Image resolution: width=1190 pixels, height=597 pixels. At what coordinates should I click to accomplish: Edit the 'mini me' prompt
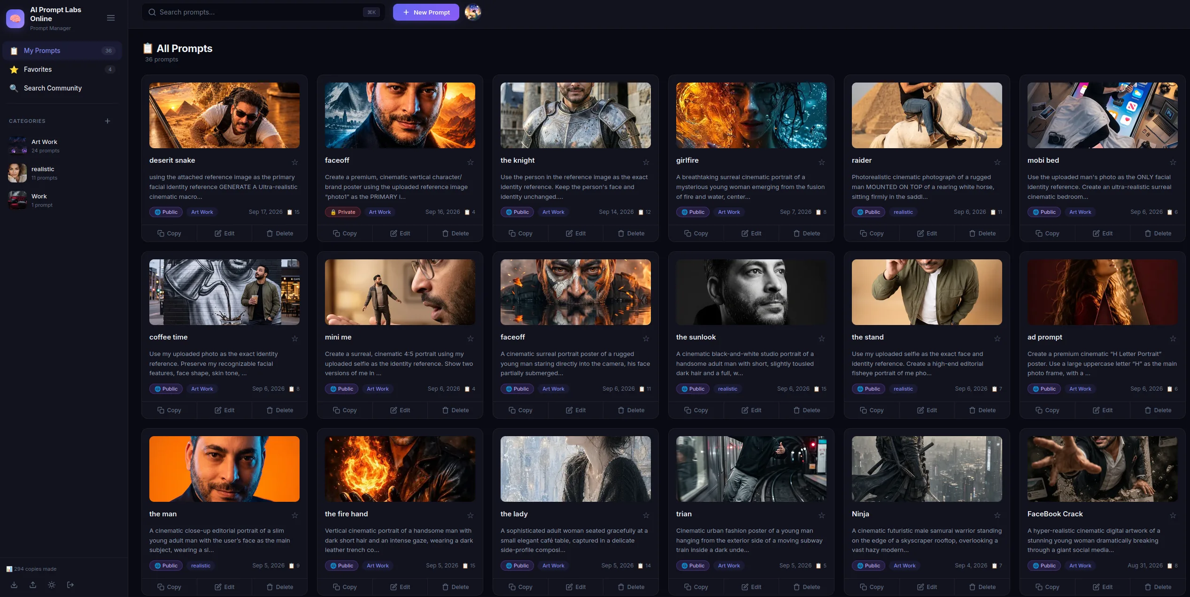click(x=400, y=410)
